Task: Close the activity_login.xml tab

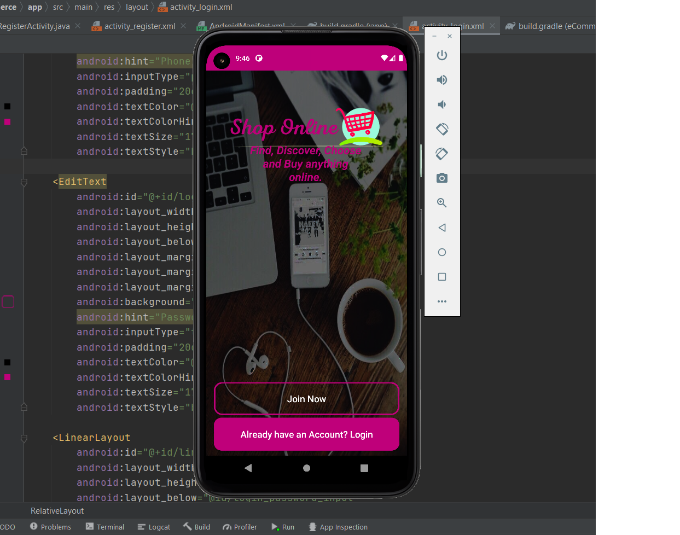Action: (492, 26)
